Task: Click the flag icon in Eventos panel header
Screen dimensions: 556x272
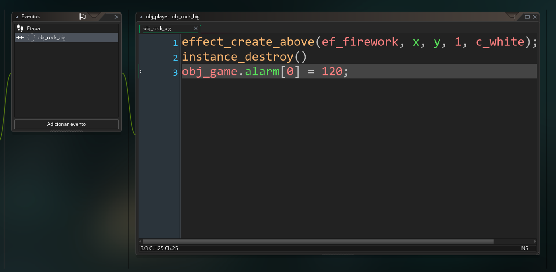Action: tap(82, 16)
